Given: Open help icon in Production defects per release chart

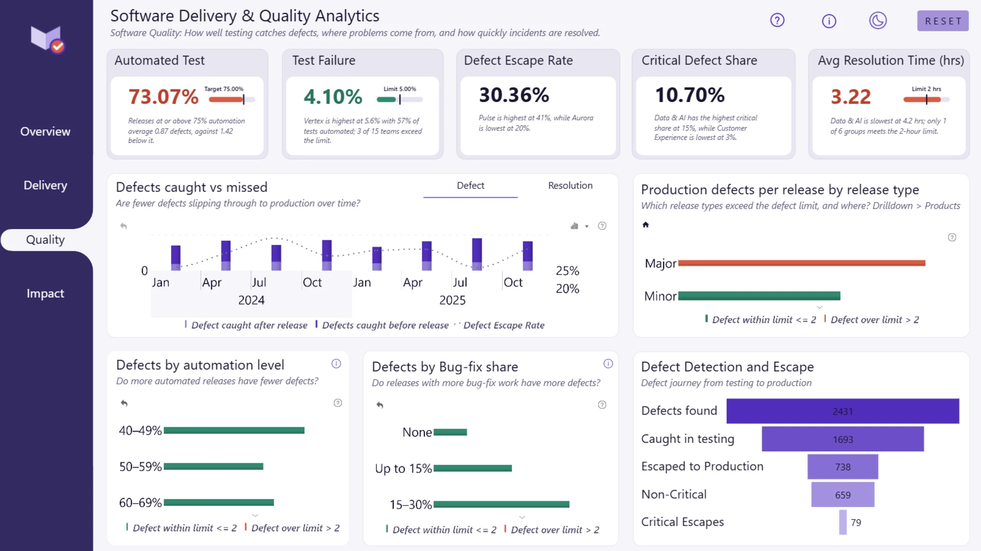Looking at the screenshot, I should click(x=952, y=237).
